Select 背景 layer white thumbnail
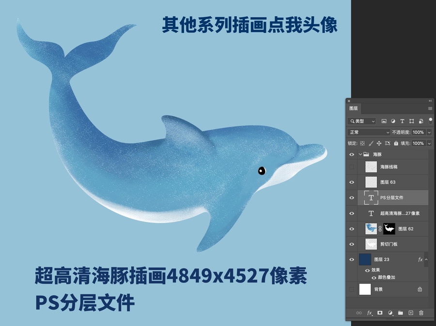The width and height of the screenshot is (436, 326). point(365,289)
